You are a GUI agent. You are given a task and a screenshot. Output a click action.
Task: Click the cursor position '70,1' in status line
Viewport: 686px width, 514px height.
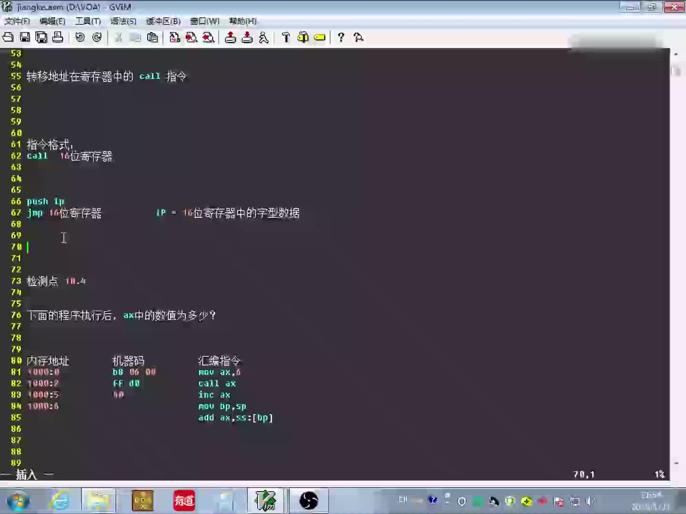tap(584, 474)
